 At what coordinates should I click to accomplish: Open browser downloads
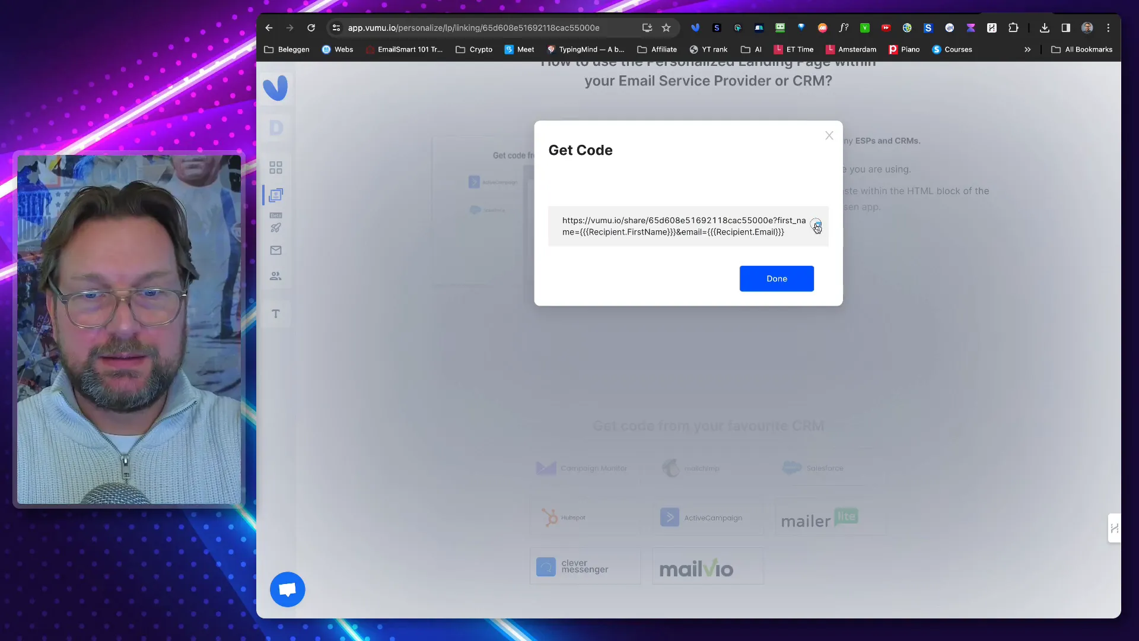[x=1045, y=28]
